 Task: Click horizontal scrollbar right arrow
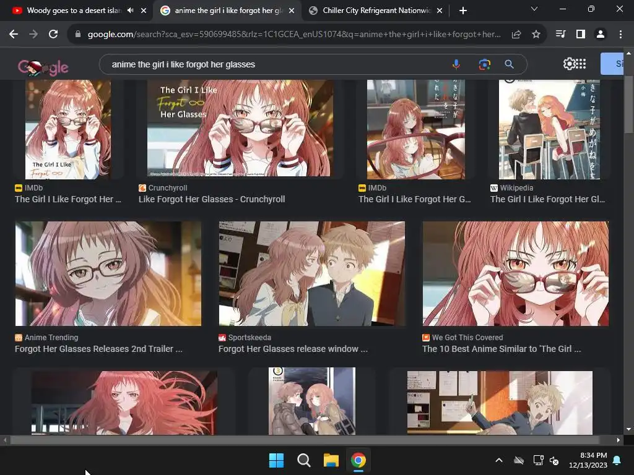(x=619, y=440)
